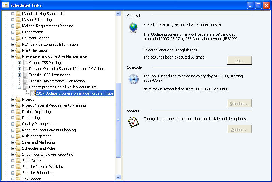
Task: Expand the PCM Service Contract Information node
Action: pyautogui.click(x=13, y=44)
